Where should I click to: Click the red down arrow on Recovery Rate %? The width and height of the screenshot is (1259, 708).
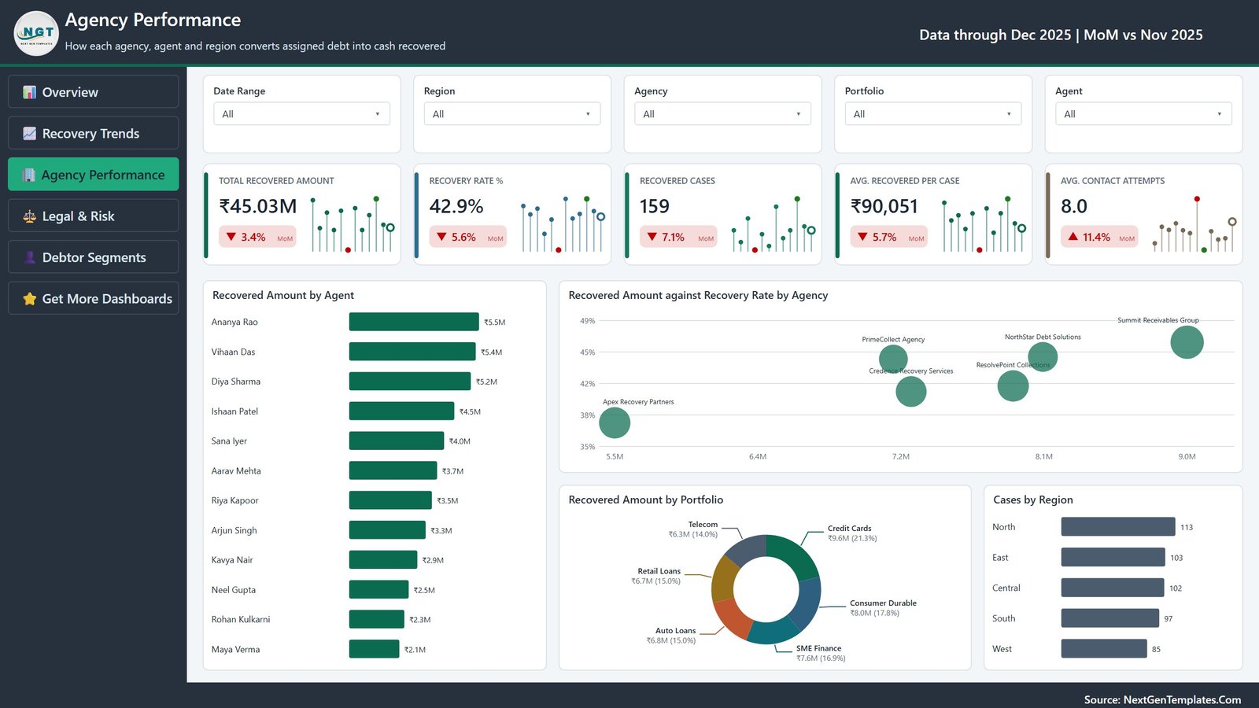(x=441, y=237)
